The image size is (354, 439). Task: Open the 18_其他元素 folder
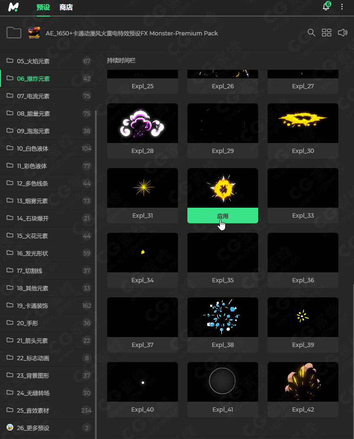(x=47, y=288)
